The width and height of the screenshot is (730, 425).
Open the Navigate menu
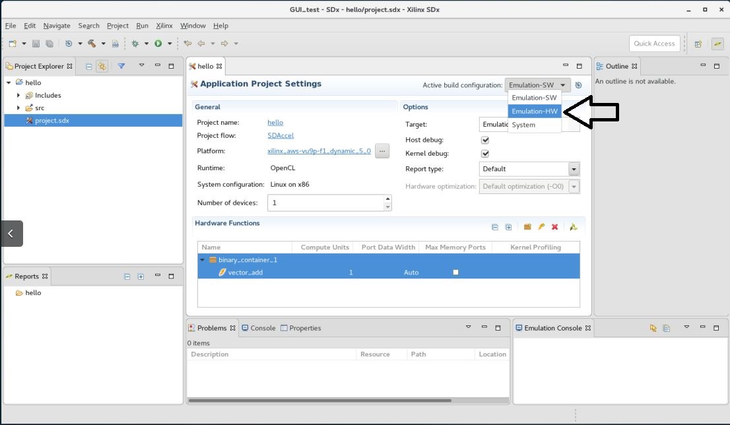click(57, 26)
